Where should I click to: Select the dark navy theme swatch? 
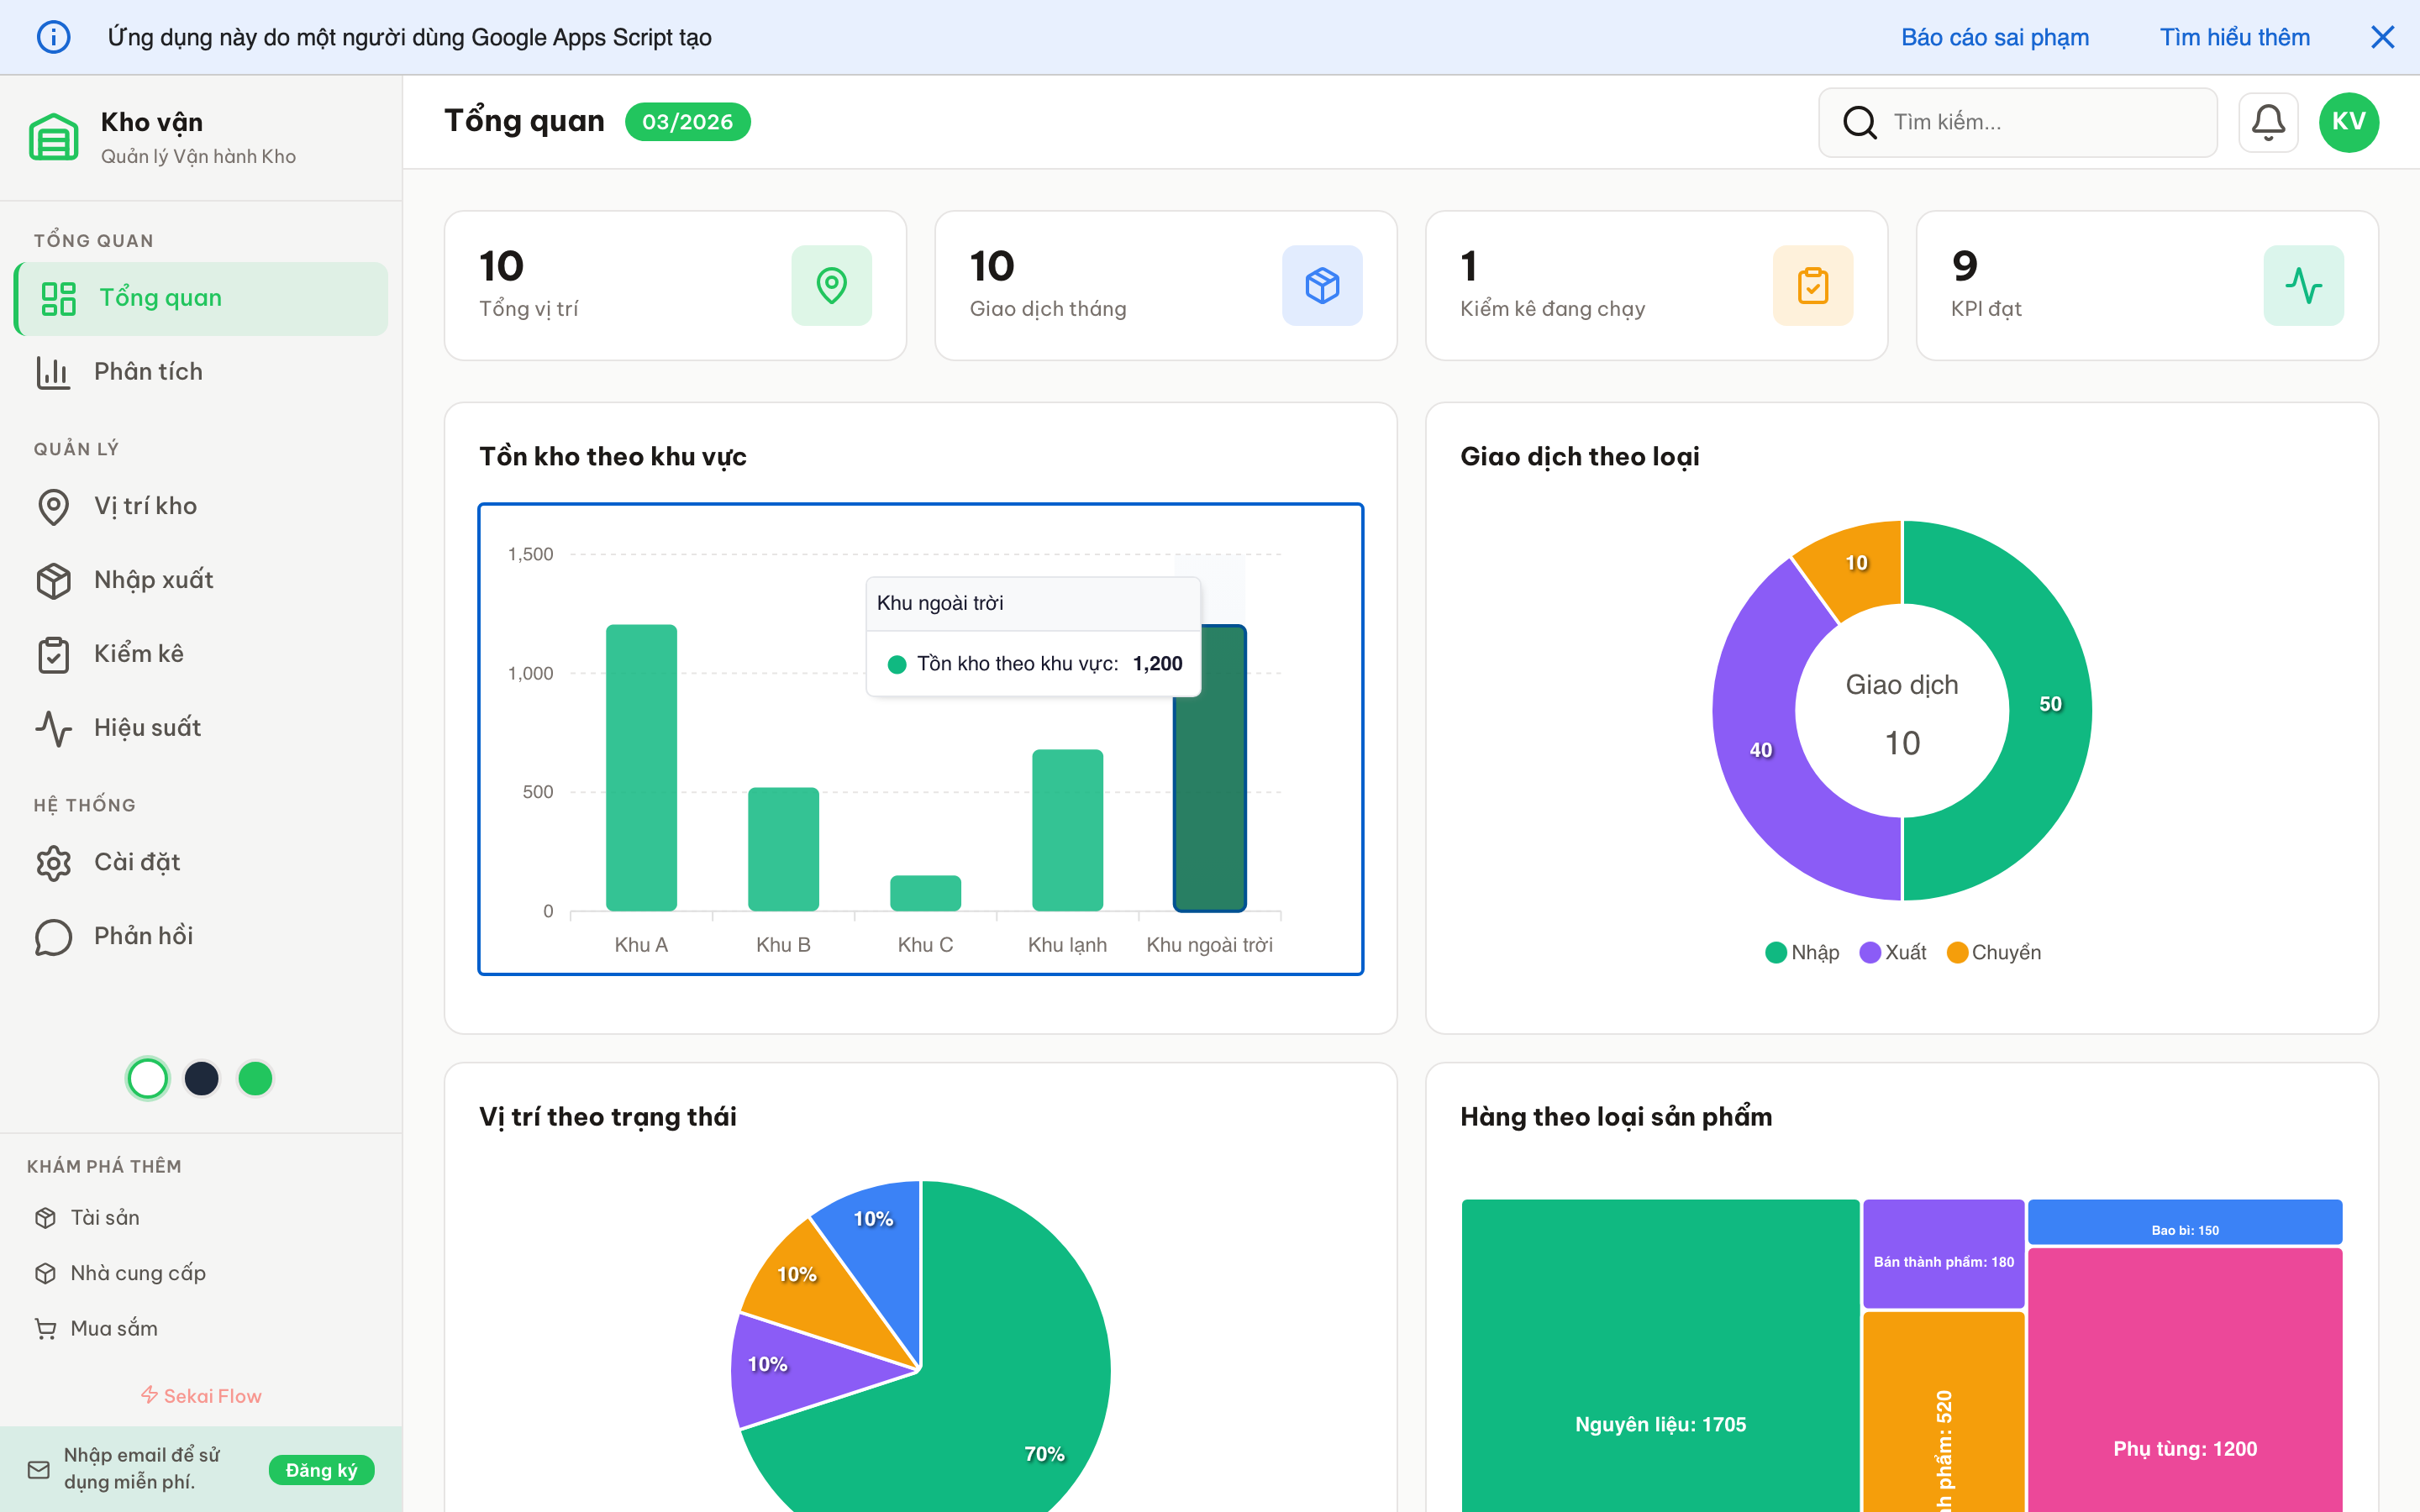201,1078
